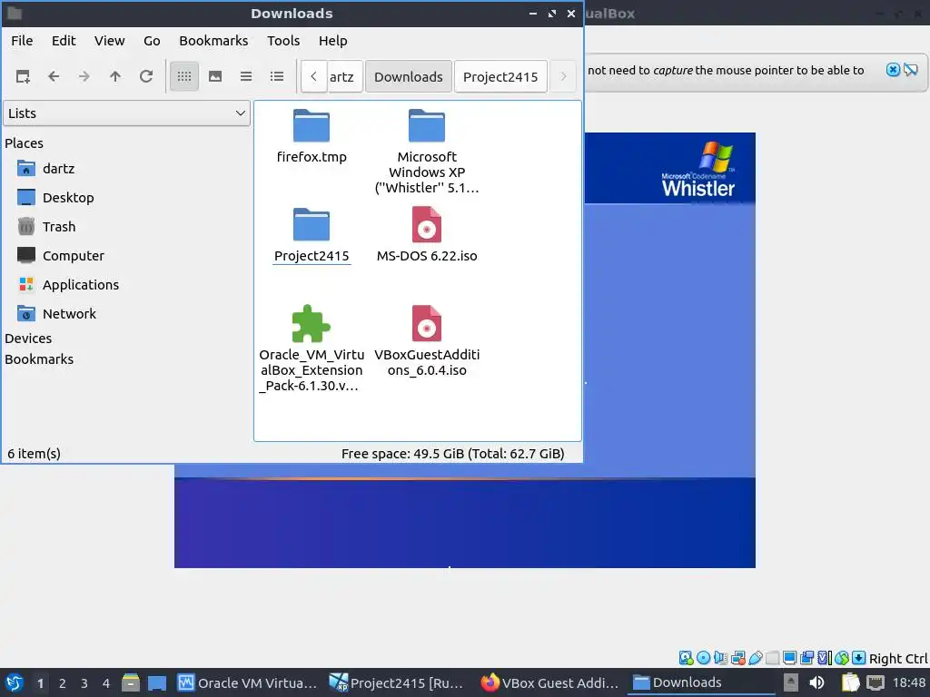This screenshot has width=930, height=697.
Task: Reload the current folder
Action: pos(146,76)
